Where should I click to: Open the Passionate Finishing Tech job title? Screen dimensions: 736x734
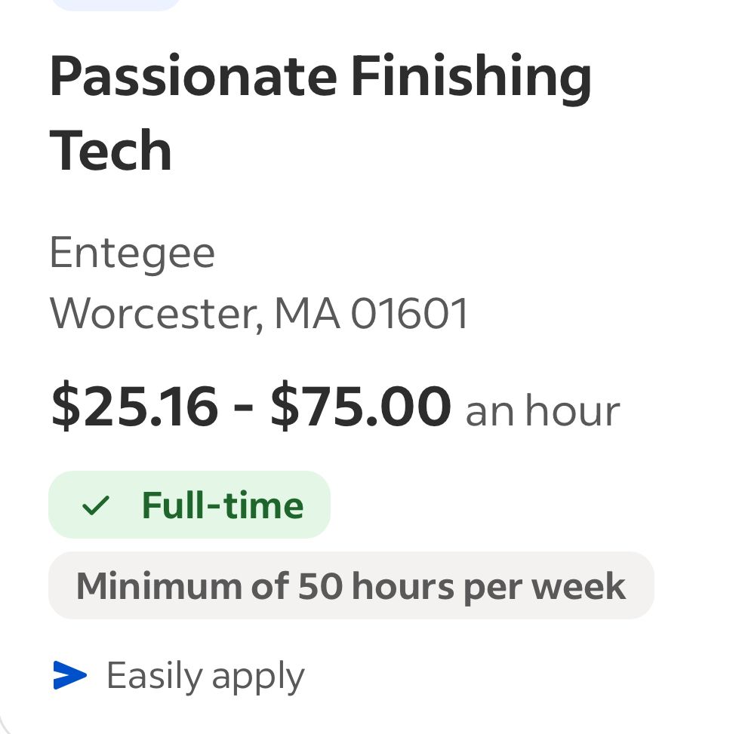(x=320, y=113)
